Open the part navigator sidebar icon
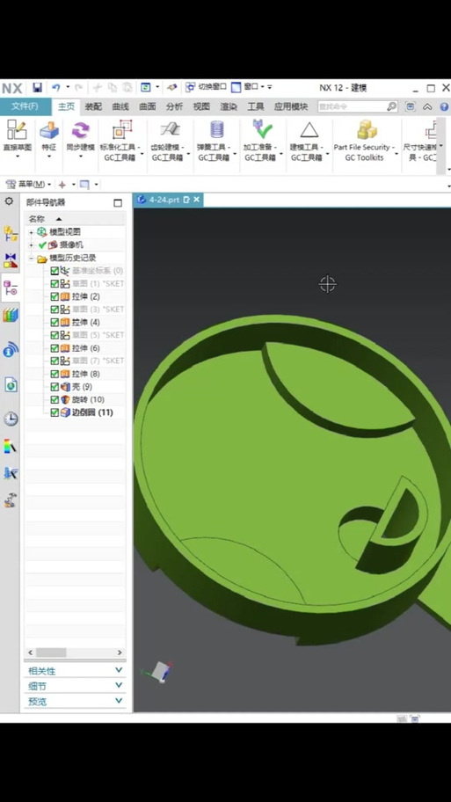Screen dimensions: 451x802 click(11, 288)
